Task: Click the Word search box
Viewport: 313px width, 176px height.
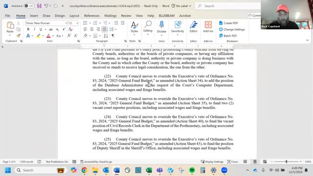Action: pos(228,6)
